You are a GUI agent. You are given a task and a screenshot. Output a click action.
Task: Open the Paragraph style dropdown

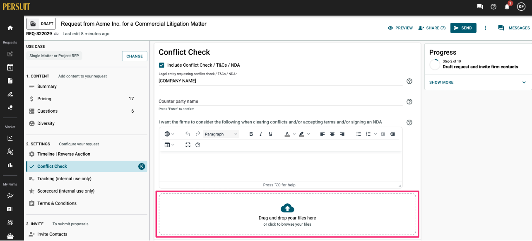click(x=221, y=134)
